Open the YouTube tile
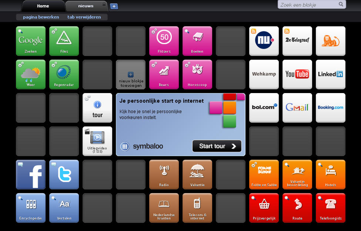 click(297, 75)
